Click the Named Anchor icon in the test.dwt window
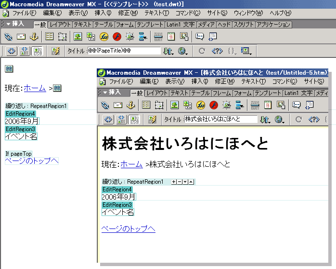Viewport: 336px width, 269px height. (x=34, y=36)
